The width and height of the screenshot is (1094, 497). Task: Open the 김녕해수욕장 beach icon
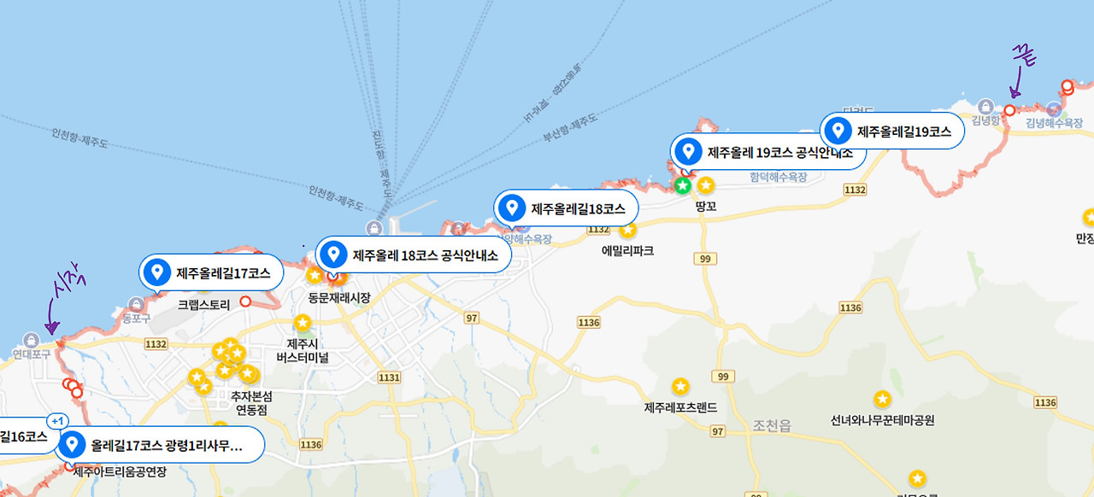pos(1054,109)
